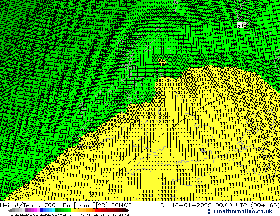This screenshot has width=280, height=216.
Task: Pick the bright yellow 0°C legend swatch
Action: click(x=72, y=210)
